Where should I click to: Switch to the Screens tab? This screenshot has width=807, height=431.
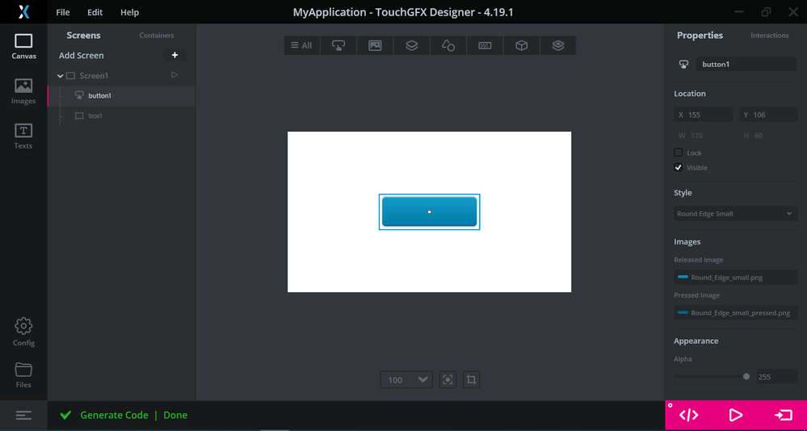pyautogui.click(x=83, y=36)
